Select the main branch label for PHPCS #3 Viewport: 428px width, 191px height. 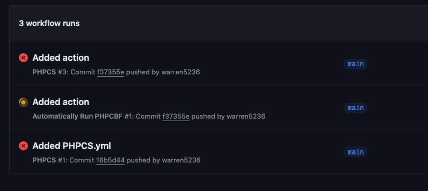click(355, 64)
